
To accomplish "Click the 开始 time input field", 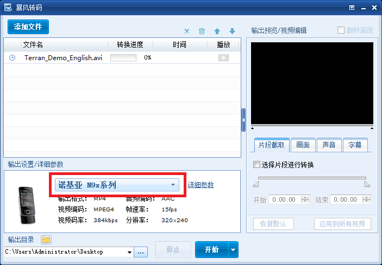I will tap(285, 199).
